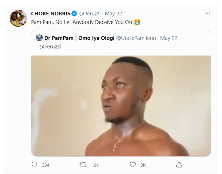
Task: Click the small Dr PamPam avatar
Action: (x=39, y=38)
